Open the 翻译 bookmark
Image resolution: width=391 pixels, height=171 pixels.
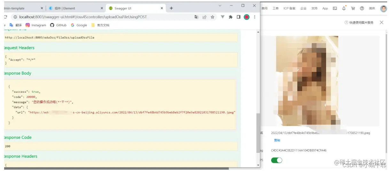pyautogui.click(x=15, y=25)
